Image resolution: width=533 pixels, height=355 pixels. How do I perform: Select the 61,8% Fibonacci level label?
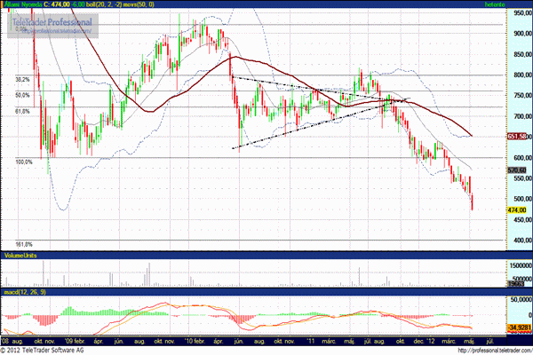point(22,112)
